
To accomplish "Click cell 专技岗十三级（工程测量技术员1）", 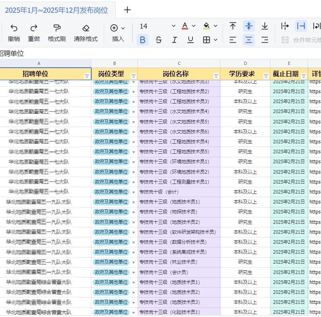I will click(179, 182).
